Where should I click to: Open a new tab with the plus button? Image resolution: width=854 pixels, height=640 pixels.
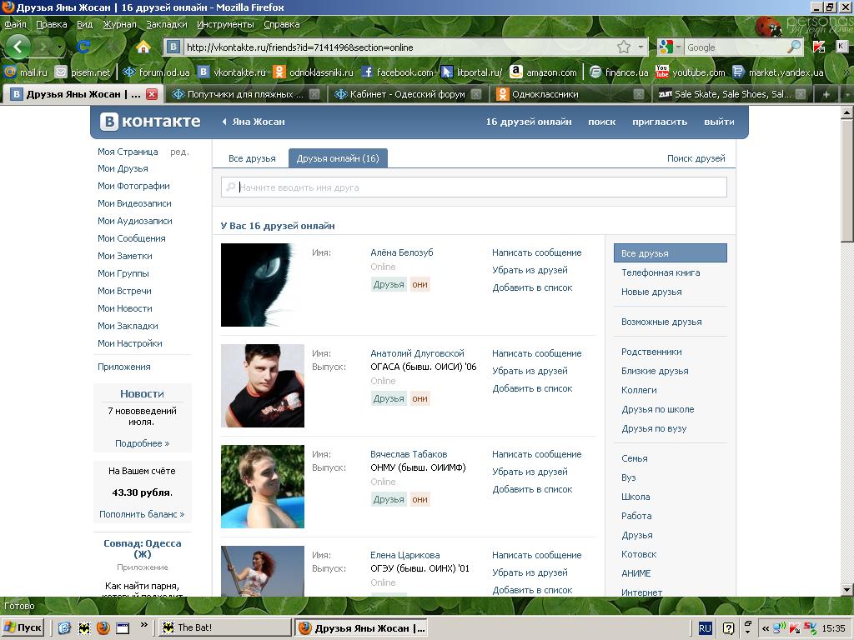(826, 94)
